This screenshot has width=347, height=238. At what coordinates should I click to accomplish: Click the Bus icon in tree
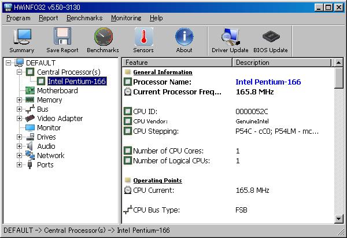pos(30,109)
